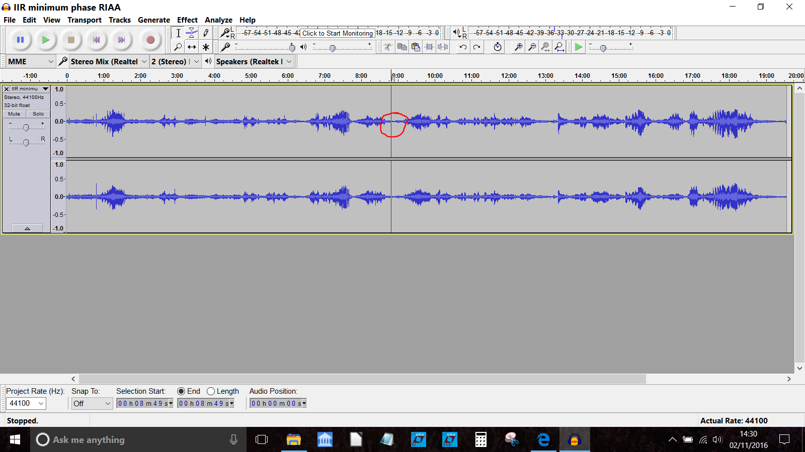This screenshot has height=452, width=805.
Task: Select the Draw (pencil) tool
Action: 205,33
